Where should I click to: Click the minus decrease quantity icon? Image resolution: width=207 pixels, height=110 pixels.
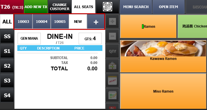tap(112, 36)
